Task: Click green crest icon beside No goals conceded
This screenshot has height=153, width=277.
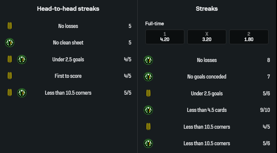Action: 148,76
